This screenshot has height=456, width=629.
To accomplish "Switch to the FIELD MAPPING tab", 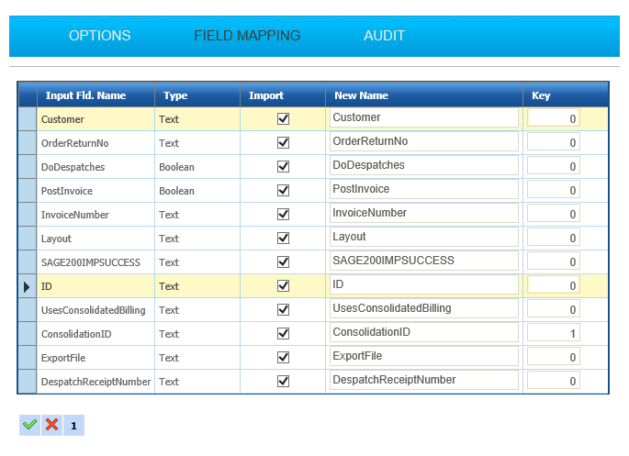I will point(247,36).
